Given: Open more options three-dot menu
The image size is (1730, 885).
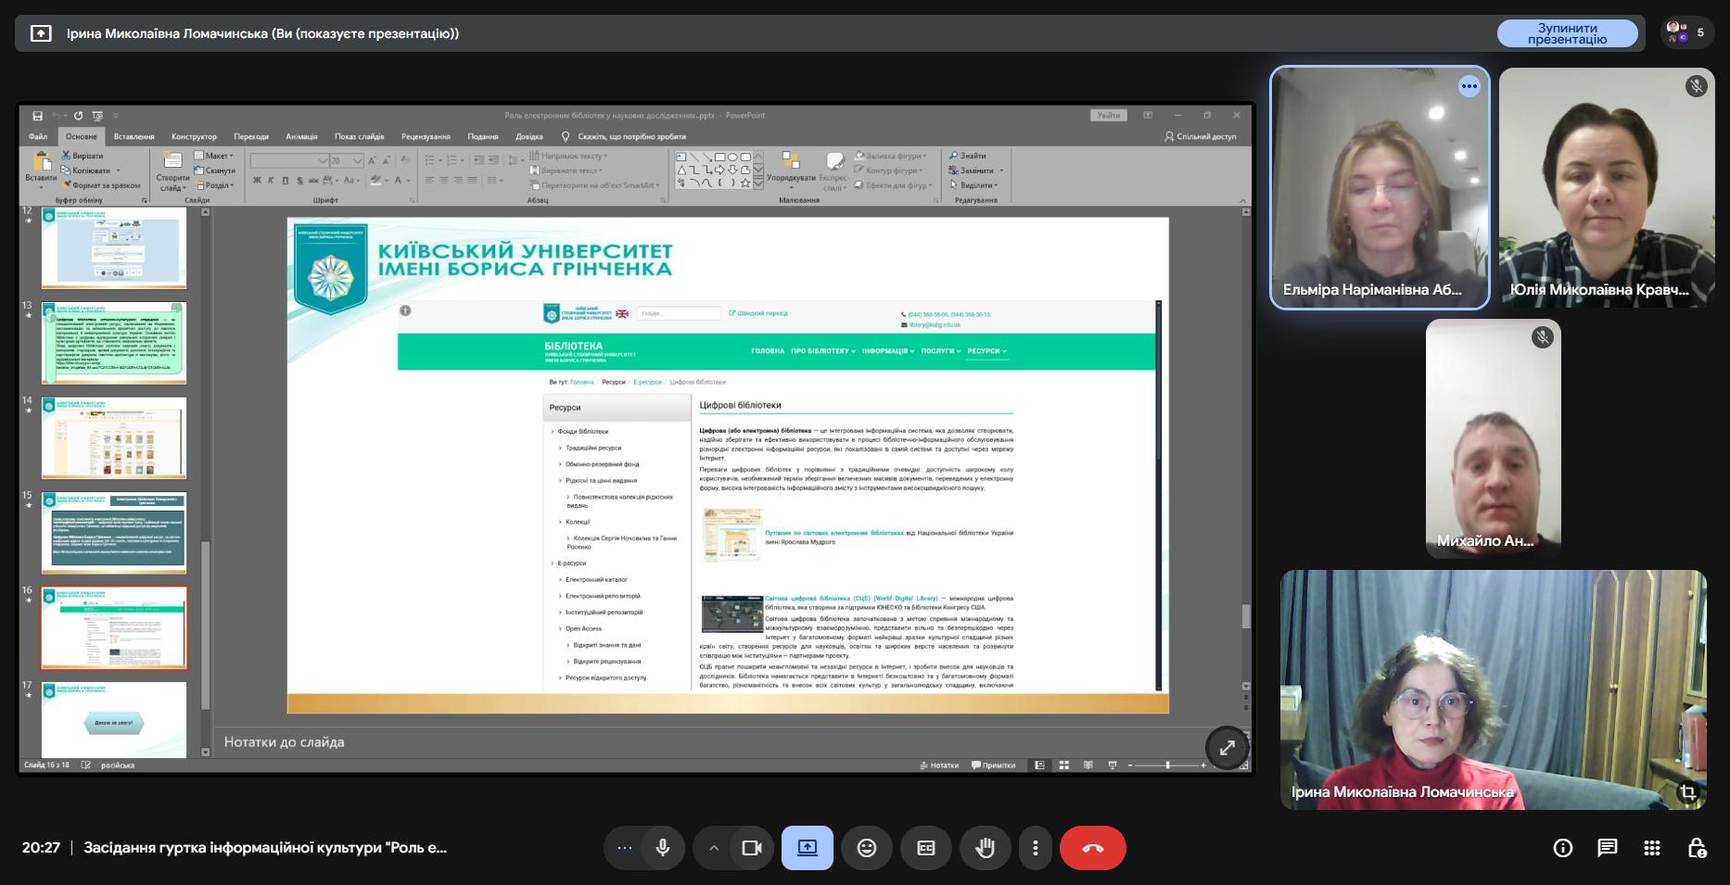Looking at the screenshot, I should [x=1035, y=848].
